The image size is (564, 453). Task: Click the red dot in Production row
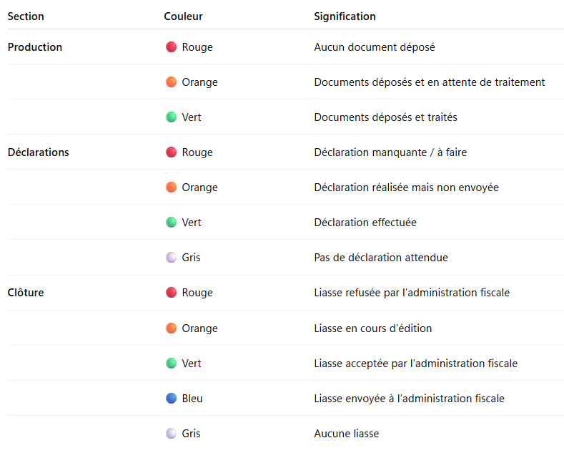tap(172, 47)
